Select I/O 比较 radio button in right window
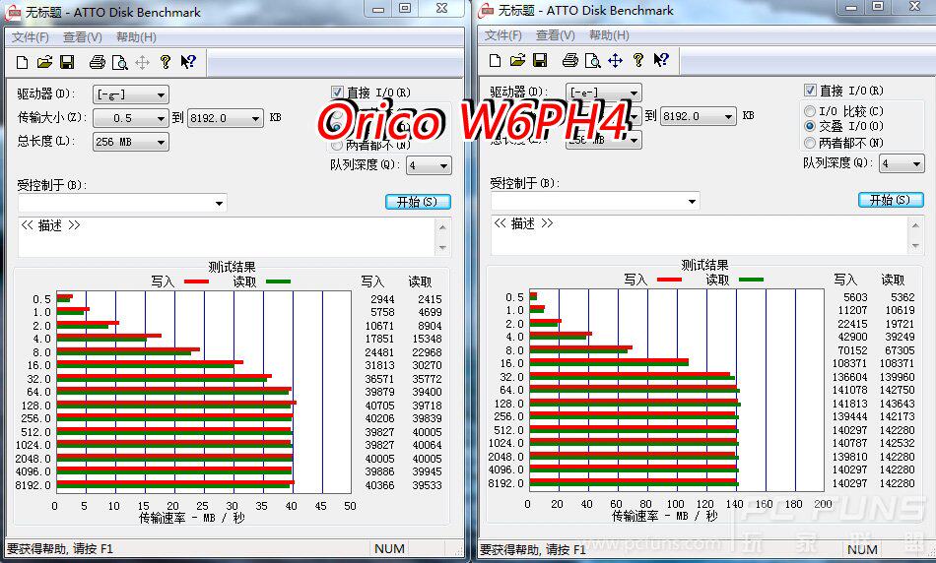The image size is (936, 563). click(x=810, y=111)
